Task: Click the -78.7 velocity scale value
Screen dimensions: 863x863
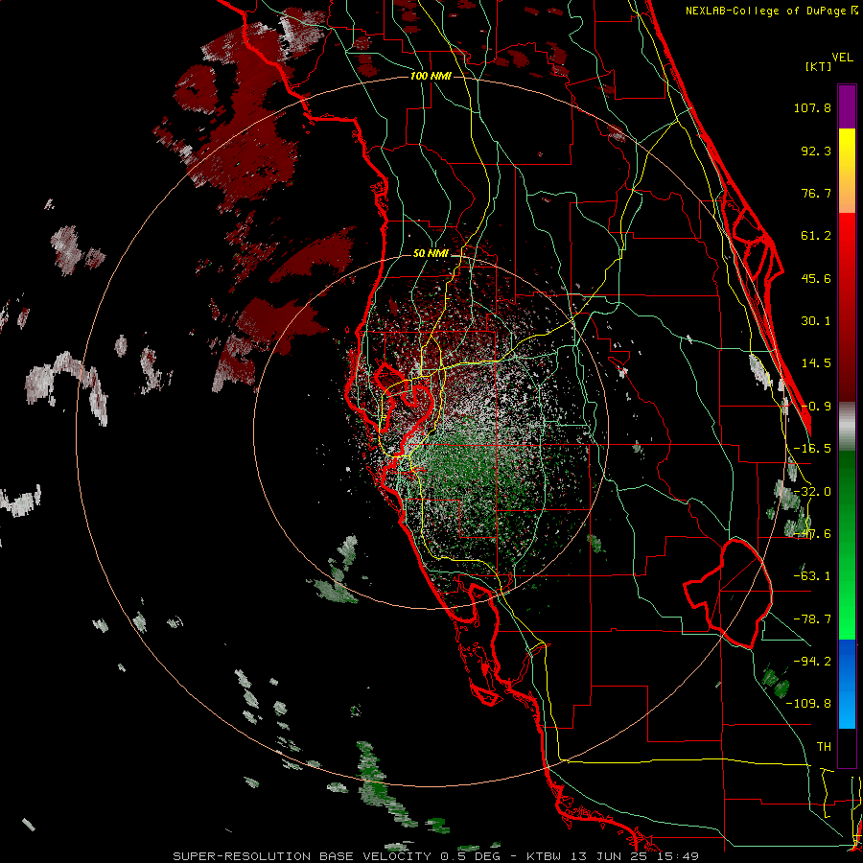Action: pos(812,619)
